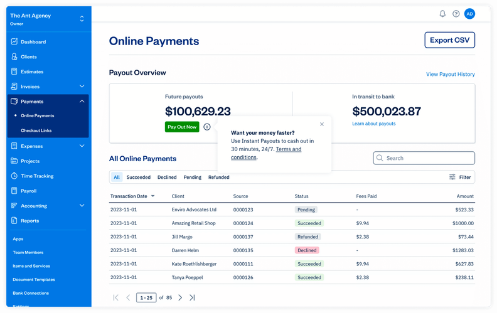
Task: Jump to the last page of results
Action: pos(192,297)
